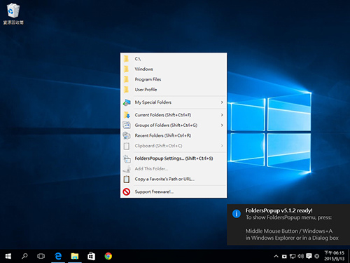This screenshot has width=350, height=263.
Task: Click the Show desktop strip at taskbar end
Action: (349, 256)
